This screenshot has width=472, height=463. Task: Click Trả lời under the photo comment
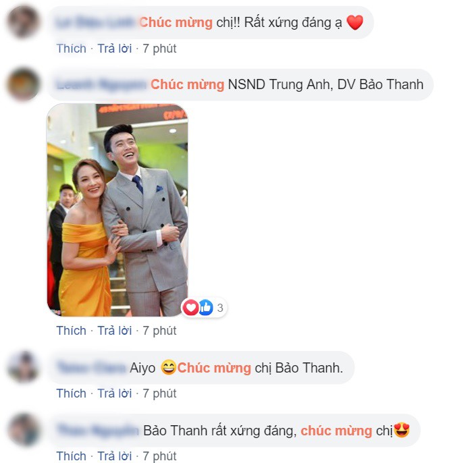[x=115, y=331]
